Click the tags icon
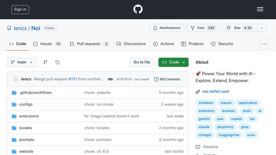The width and height of the screenshot is (276, 155). [x=57, y=62]
